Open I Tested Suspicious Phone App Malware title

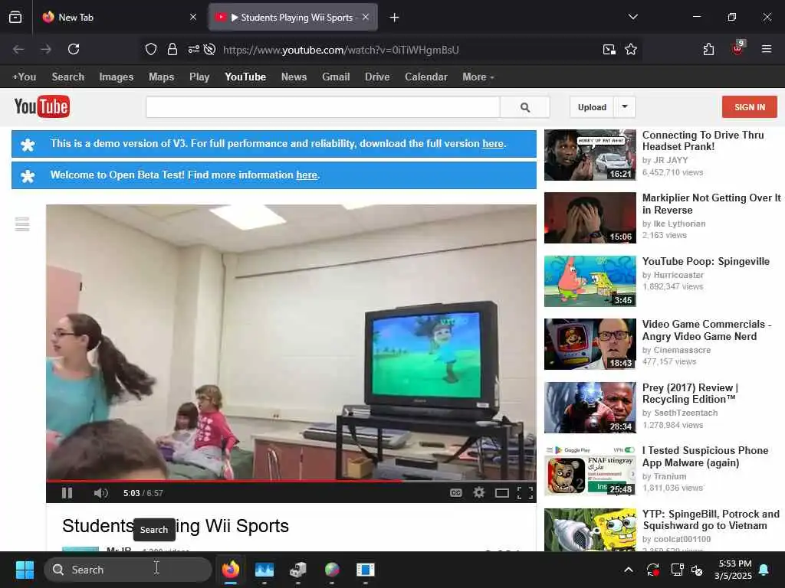point(705,456)
